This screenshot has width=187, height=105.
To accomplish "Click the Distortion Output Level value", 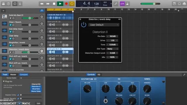I will click(112, 53).
